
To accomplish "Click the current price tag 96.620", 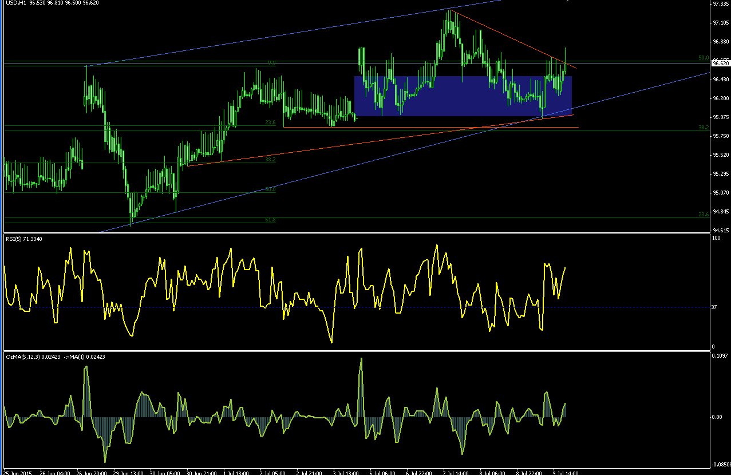I will pyautogui.click(x=720, y=64).
